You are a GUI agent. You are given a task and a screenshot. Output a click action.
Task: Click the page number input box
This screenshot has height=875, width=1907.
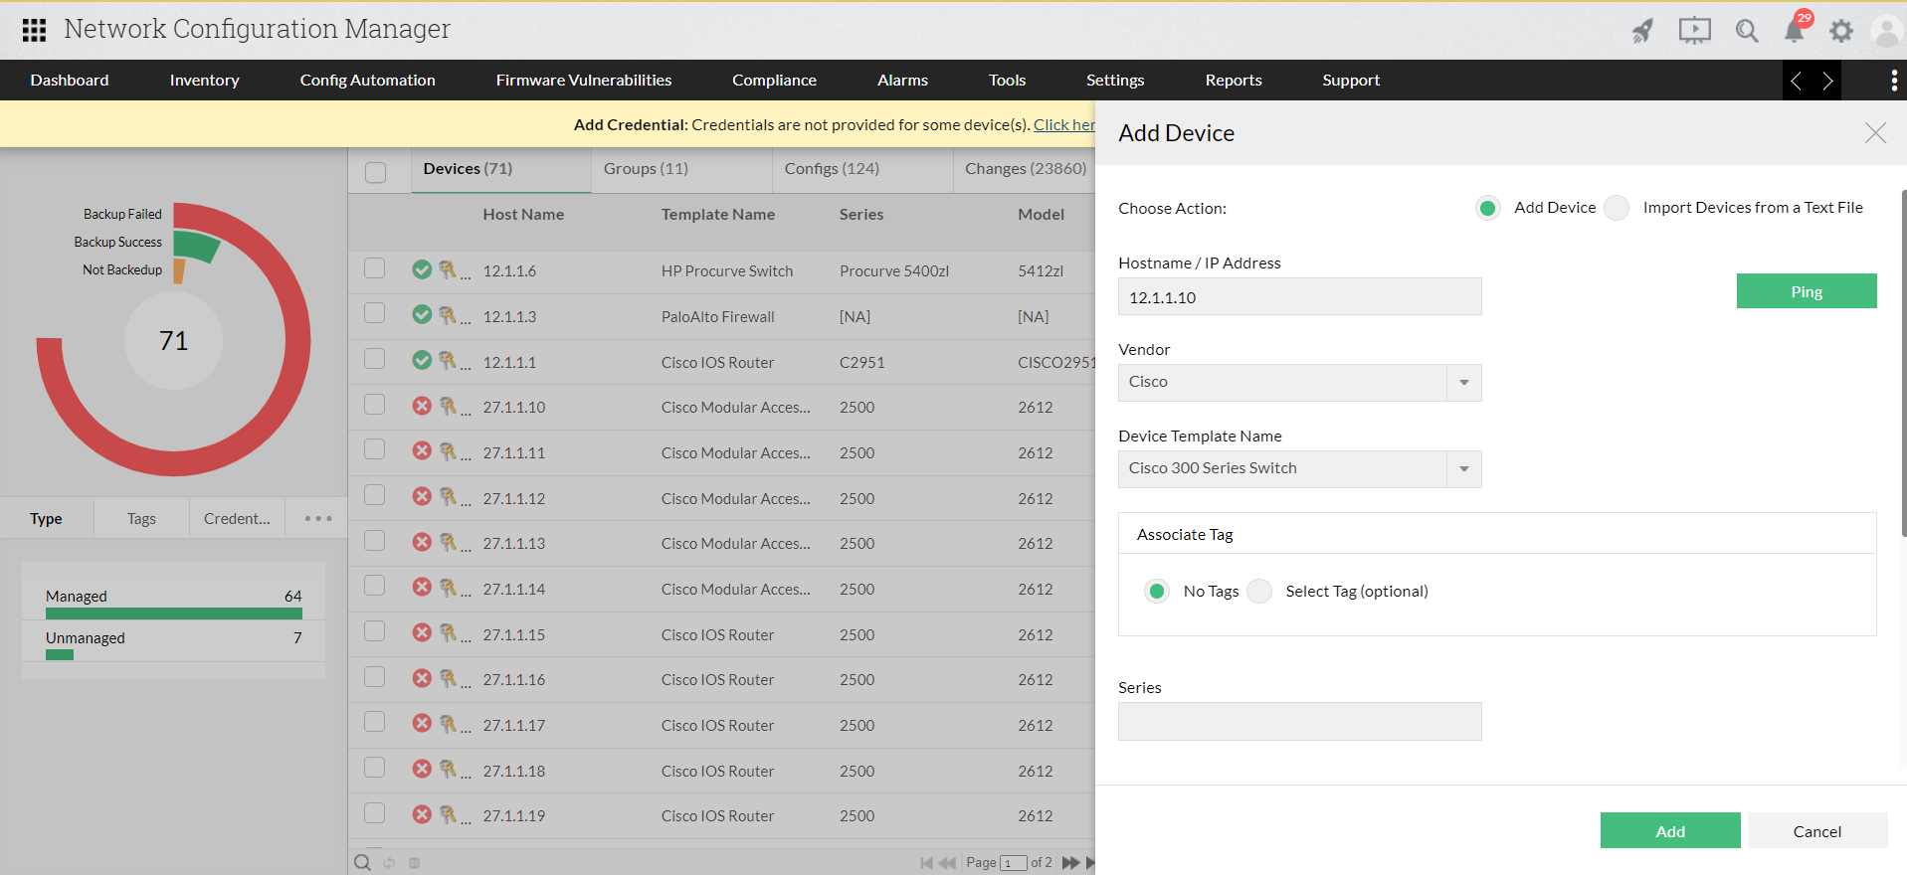click(x=1013, y=863)
